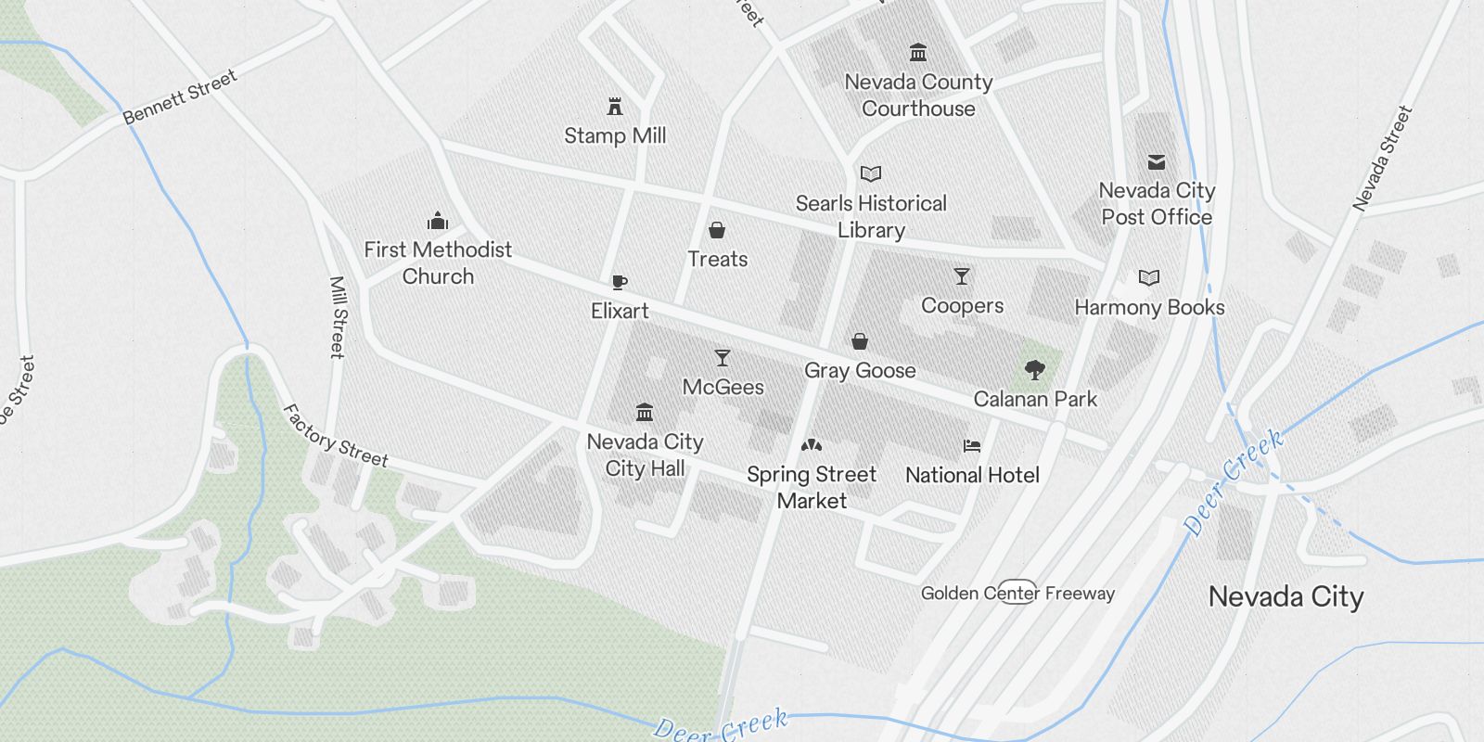Click the Mill Street label
This screenshot has height=742, width=1484.
click(339, 317)
